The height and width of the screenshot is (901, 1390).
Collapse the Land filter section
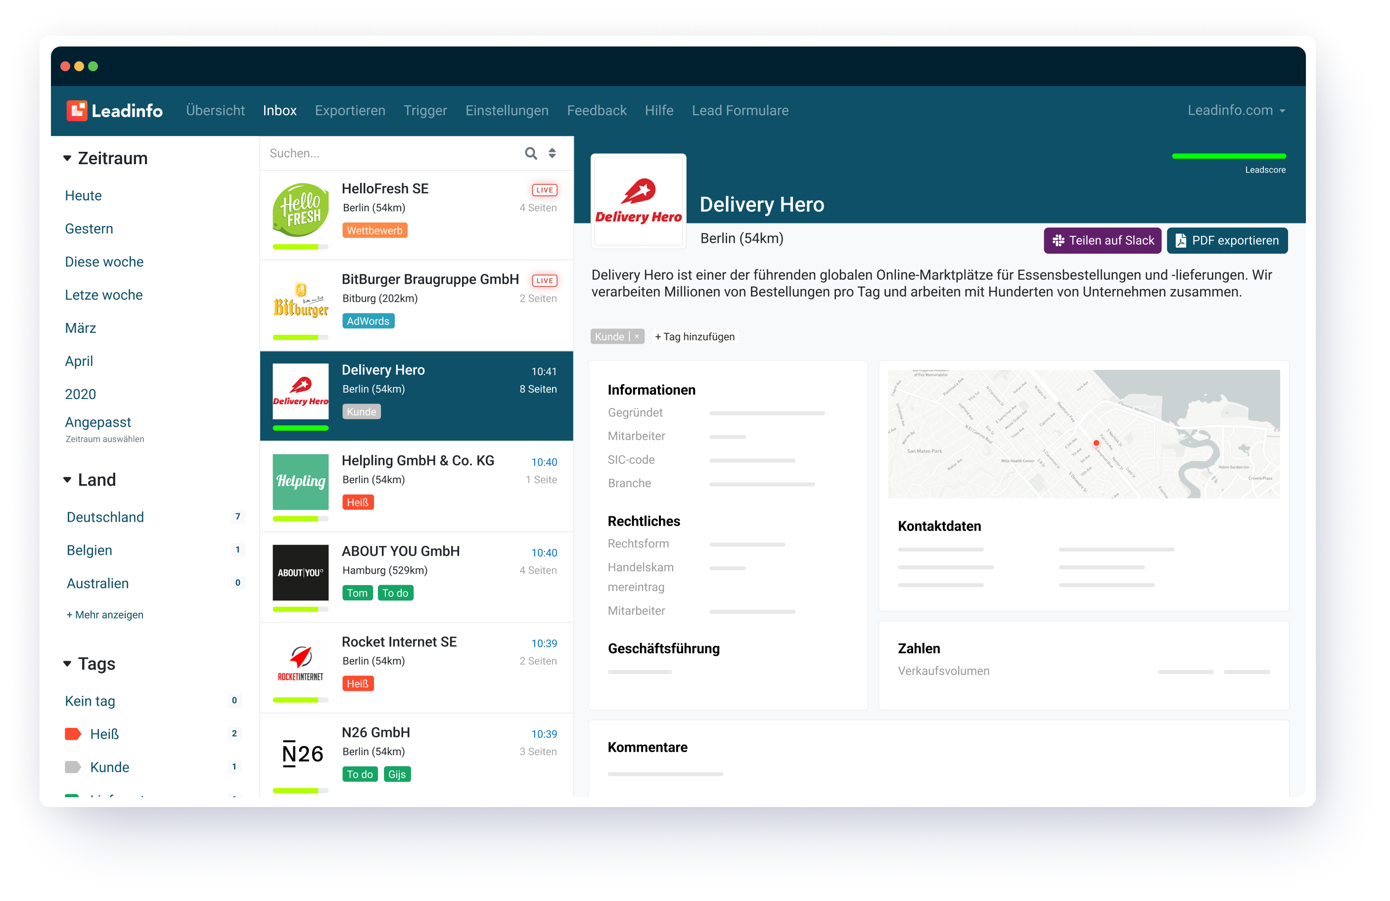pyautogui.click(x=67, y=480)
